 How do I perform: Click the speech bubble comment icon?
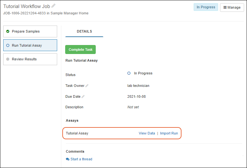(x=67, y=159)
